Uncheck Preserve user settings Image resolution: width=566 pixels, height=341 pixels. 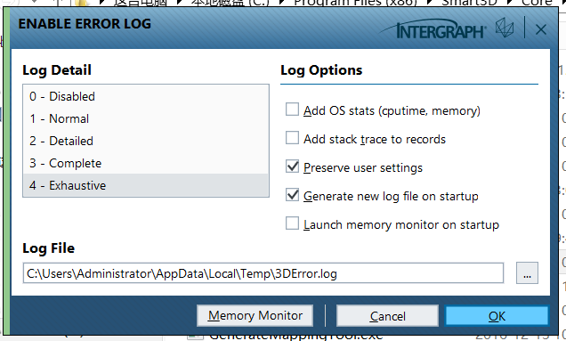point(292,166)
